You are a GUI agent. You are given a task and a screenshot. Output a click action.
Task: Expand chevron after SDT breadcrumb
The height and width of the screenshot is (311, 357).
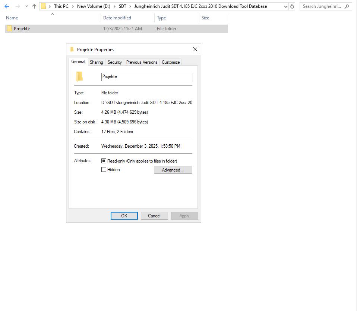pos(130,6)
